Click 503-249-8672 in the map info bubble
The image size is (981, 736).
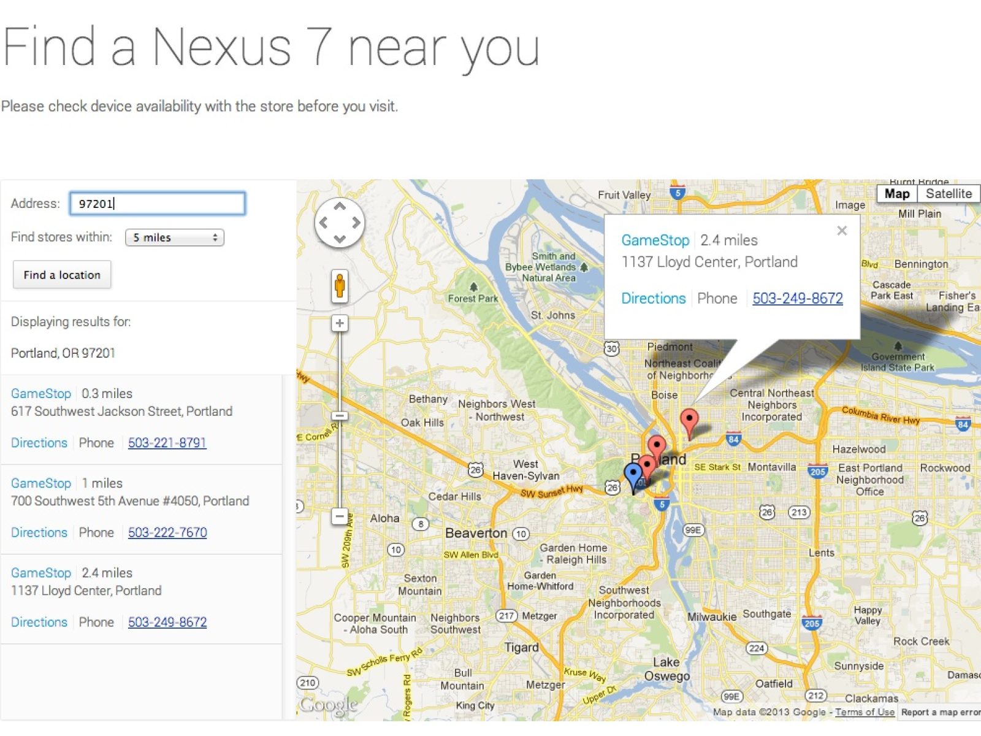point(798,299)
